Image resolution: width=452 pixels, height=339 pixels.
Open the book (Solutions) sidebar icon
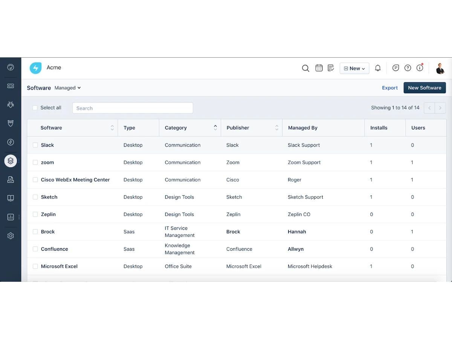tap(11, 198)
